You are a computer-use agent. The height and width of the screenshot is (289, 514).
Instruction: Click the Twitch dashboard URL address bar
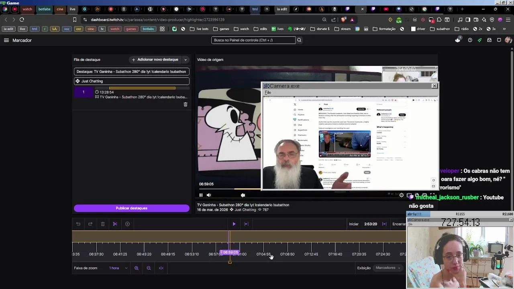[157, 20]
